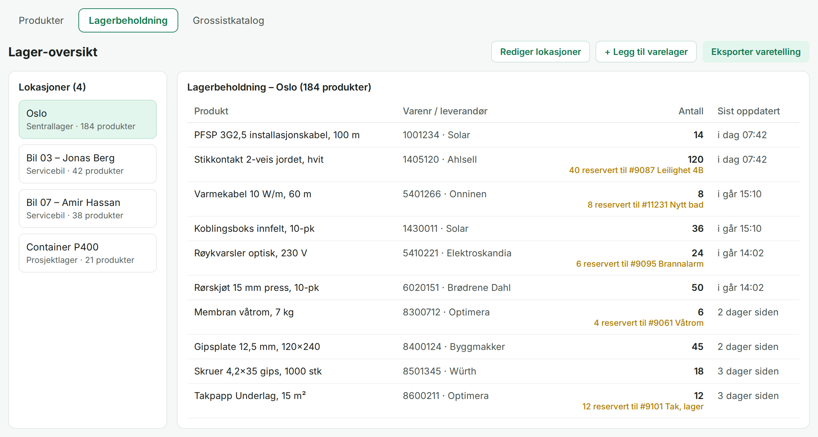Select PFSP 3G2,5 installasjonskabel, 100 m row
This screenshot has width=818, height=437.
click(493, 135)
